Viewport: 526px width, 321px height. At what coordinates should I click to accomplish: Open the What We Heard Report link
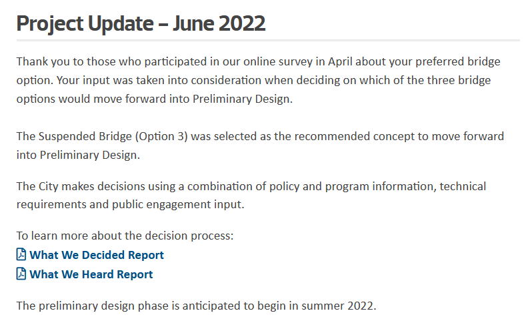pyautogui.click(x=91, y=275)
